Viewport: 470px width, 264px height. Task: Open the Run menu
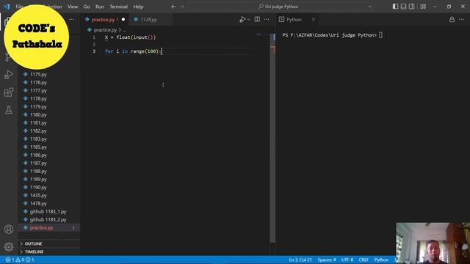click(100, 7)
